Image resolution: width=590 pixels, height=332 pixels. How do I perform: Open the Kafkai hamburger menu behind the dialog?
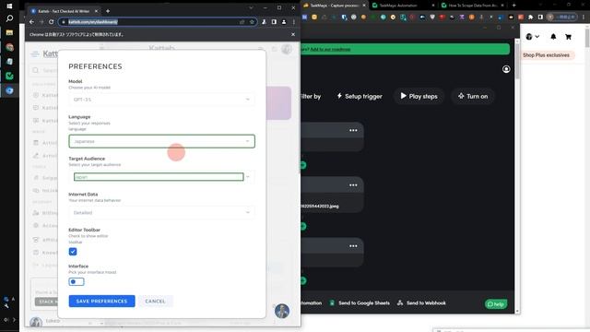point(35,53)
